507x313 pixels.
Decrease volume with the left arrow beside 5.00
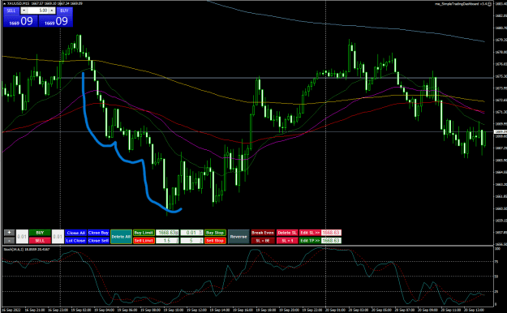pos(24,11)
